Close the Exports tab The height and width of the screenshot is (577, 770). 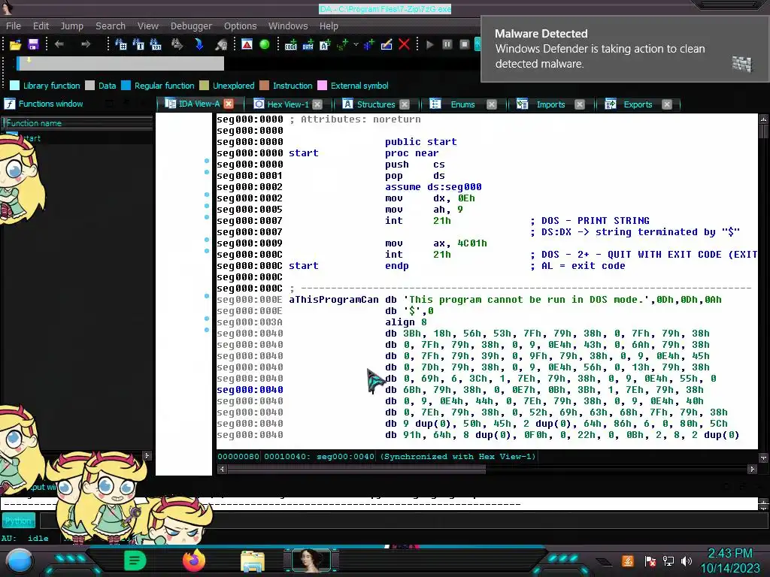666,104
